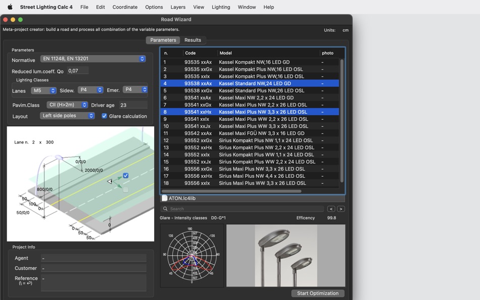Select row Sirius Kompakt Plus NW 2,2 x 24

point(250,147)
